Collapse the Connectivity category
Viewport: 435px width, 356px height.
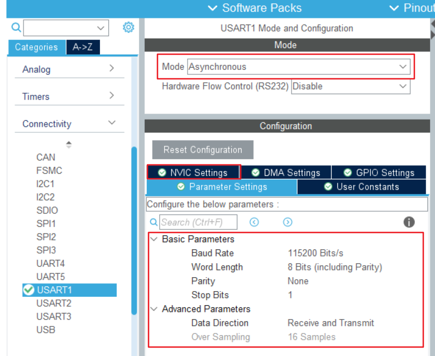click(x=69, y=124)
